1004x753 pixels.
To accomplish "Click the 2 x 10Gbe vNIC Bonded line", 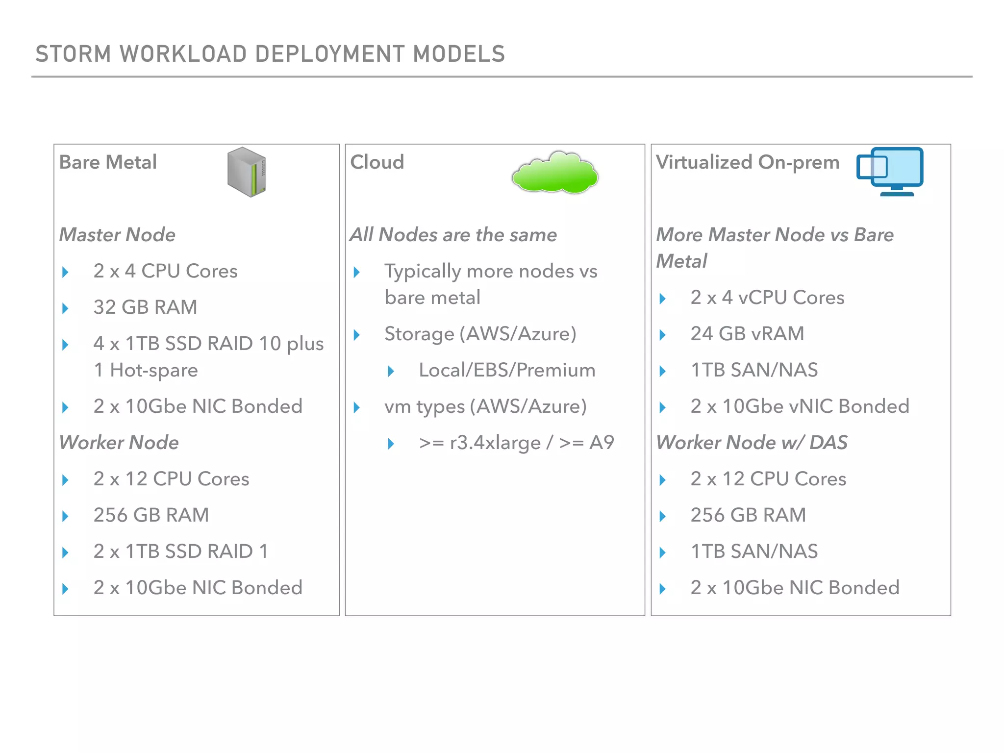I will [x=800, y=406].
